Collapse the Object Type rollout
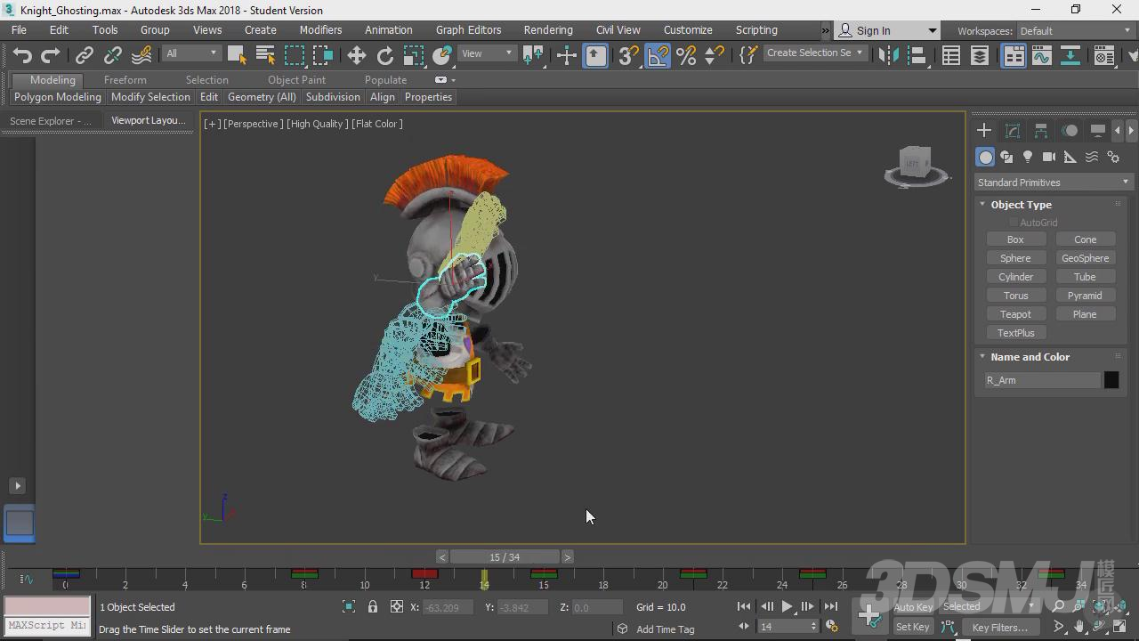 tap(1021, 205)
